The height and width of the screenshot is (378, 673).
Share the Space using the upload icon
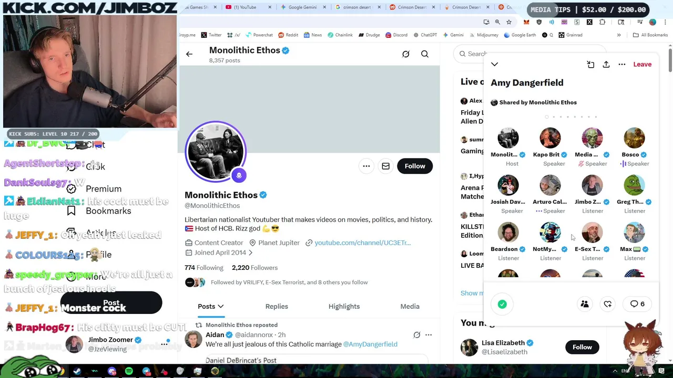606,64
